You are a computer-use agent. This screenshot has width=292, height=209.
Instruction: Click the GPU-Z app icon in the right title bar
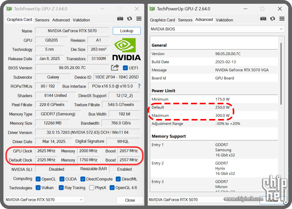(x=152, y=9)
